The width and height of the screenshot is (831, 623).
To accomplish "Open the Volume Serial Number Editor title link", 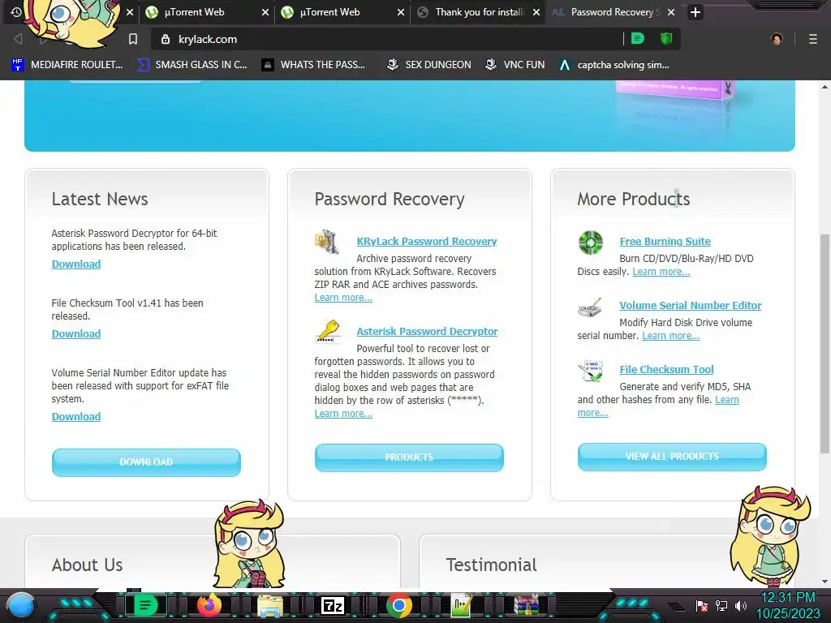I will (x=691, y=306).
